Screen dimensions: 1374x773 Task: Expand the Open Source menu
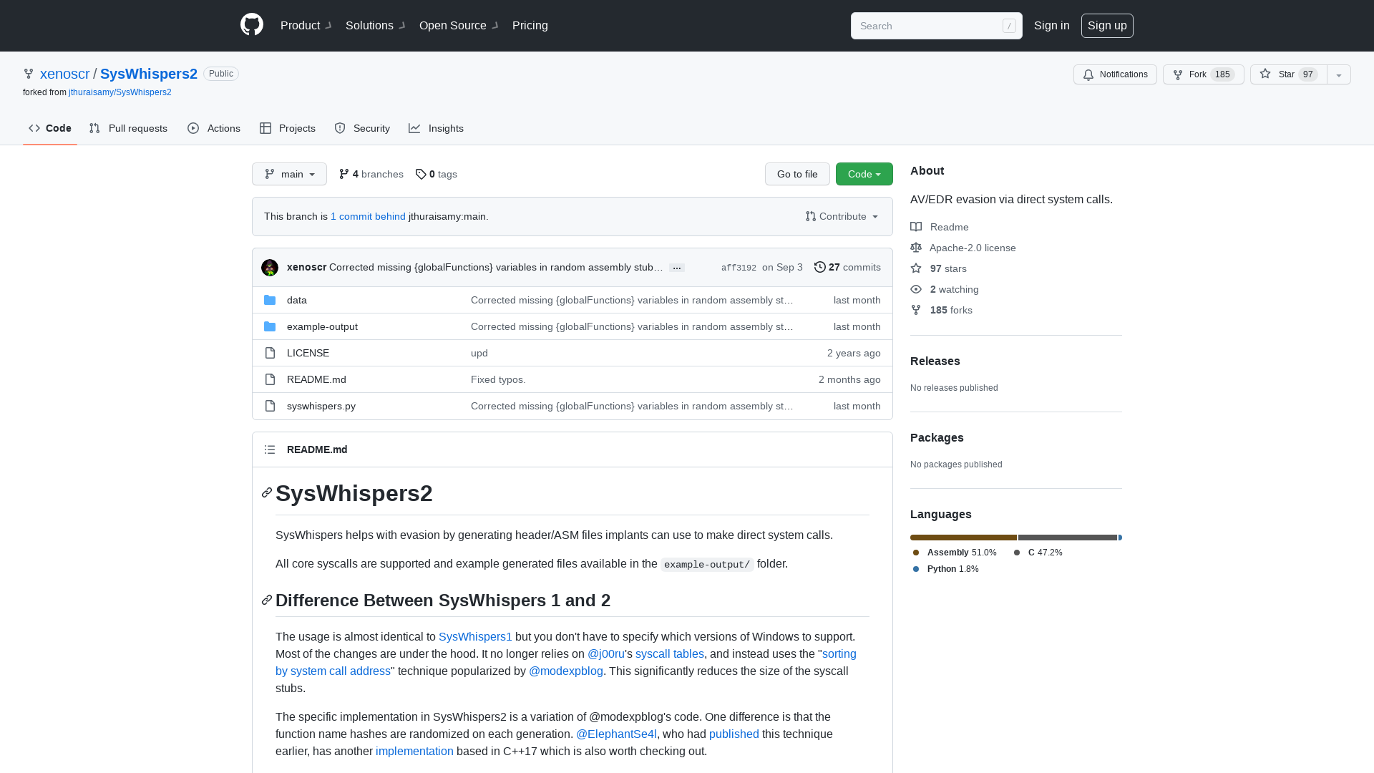pos(459,25)
